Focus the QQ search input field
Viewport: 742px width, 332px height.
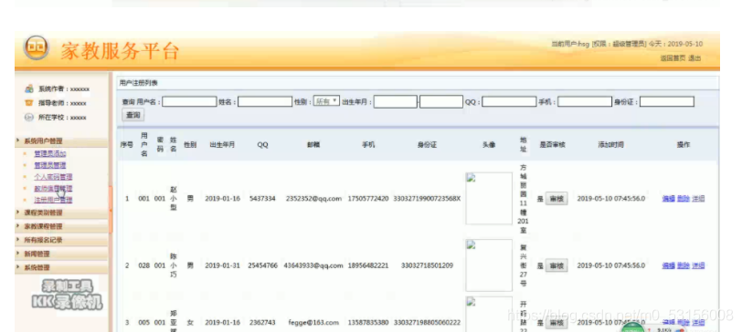(x=509, y=101)
